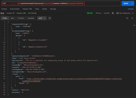Image resolution: width=136 pixels, height=98 pixels.
Task: Select the response Headers (26) tab
Action: [21, 13]
